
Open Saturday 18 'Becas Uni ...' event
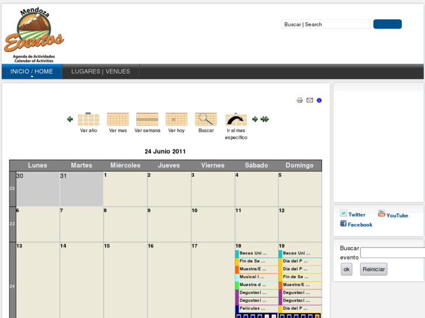pos(253,253)
